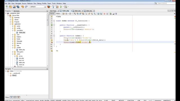Collapse the application folder node
The image size is (180, 101).
(x=10, y=24)
